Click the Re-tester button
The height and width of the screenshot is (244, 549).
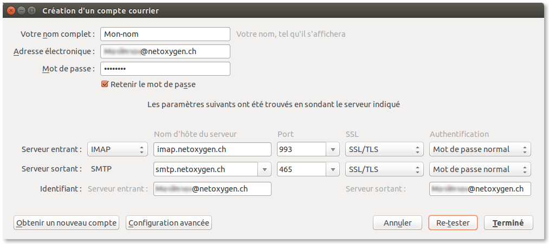point(453,223)
